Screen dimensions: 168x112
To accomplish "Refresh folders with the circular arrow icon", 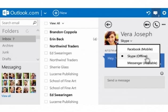I will [27, 31].
